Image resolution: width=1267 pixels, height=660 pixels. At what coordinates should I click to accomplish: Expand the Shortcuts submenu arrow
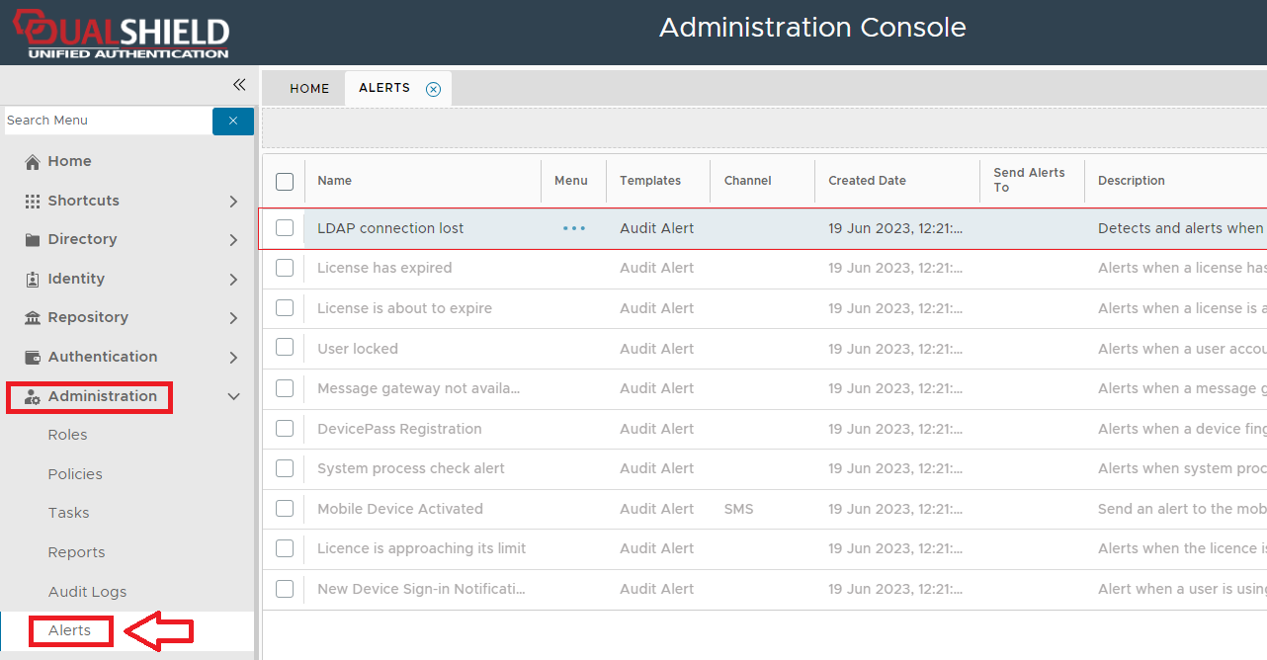233,202
